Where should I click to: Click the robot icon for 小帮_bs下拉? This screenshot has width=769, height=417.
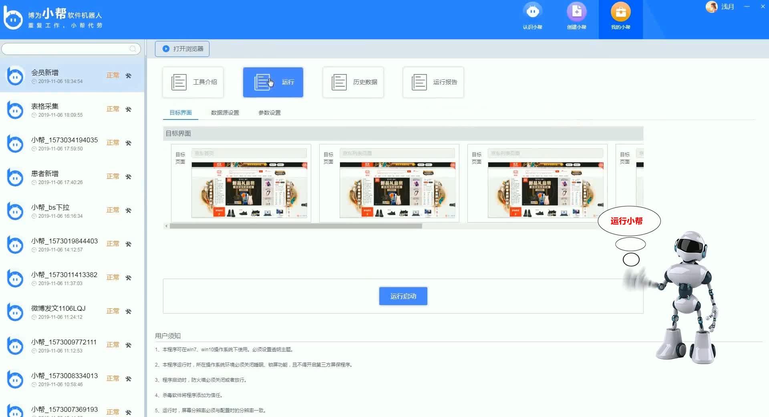coord(15,211)
